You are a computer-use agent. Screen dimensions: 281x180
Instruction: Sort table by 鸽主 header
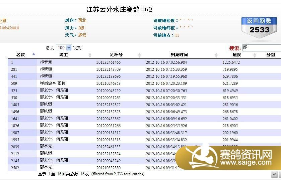63,55
